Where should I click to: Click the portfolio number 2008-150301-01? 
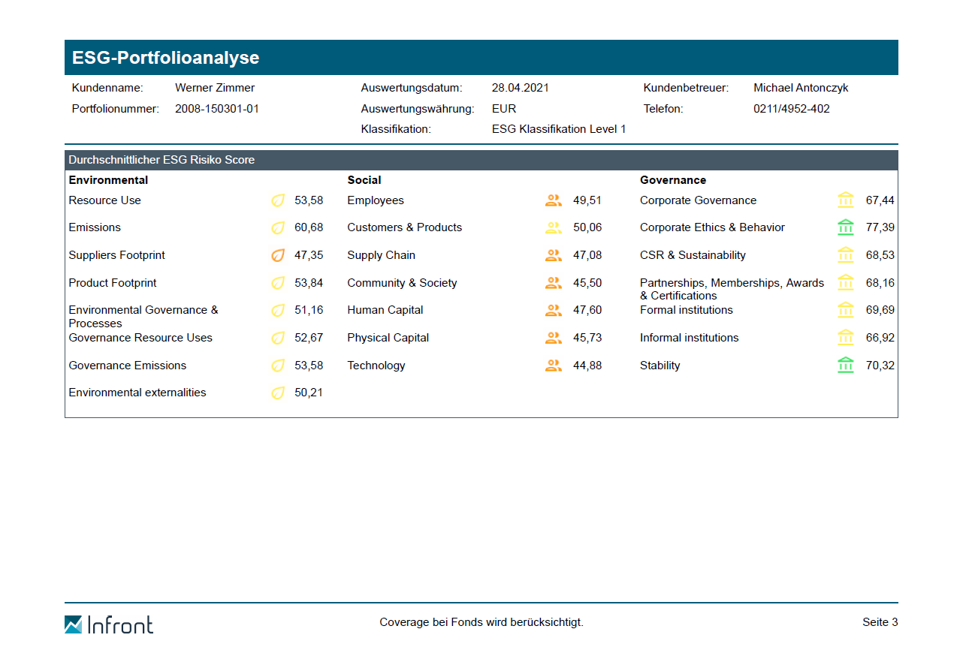[x=217, y=109]
